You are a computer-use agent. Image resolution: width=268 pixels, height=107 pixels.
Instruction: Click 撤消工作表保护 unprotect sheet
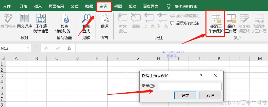(x=215, y=23)
